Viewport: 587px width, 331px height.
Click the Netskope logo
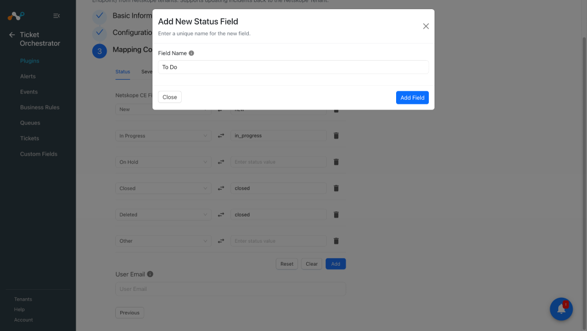click(16, 15)
